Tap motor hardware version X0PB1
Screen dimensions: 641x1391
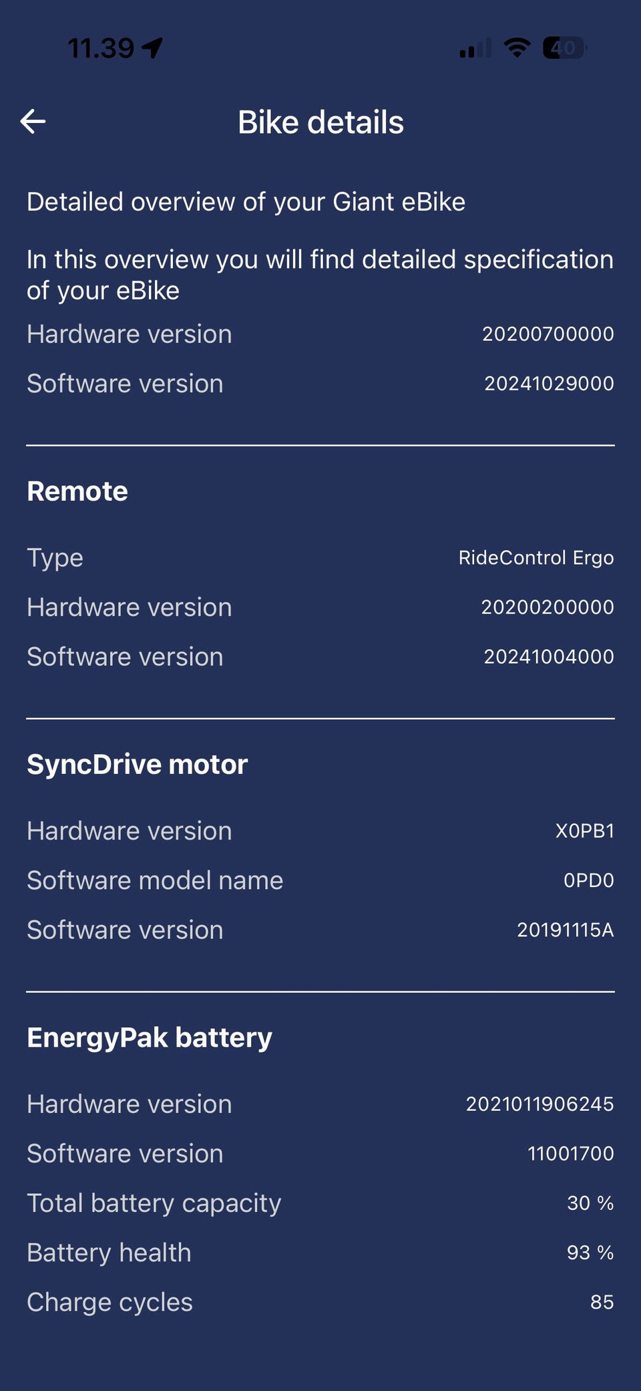tap(584, 831)
